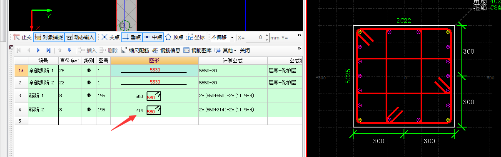Screen dimensions: 501x157
Task: Select empty row header 5
Action: click(21, 120)
